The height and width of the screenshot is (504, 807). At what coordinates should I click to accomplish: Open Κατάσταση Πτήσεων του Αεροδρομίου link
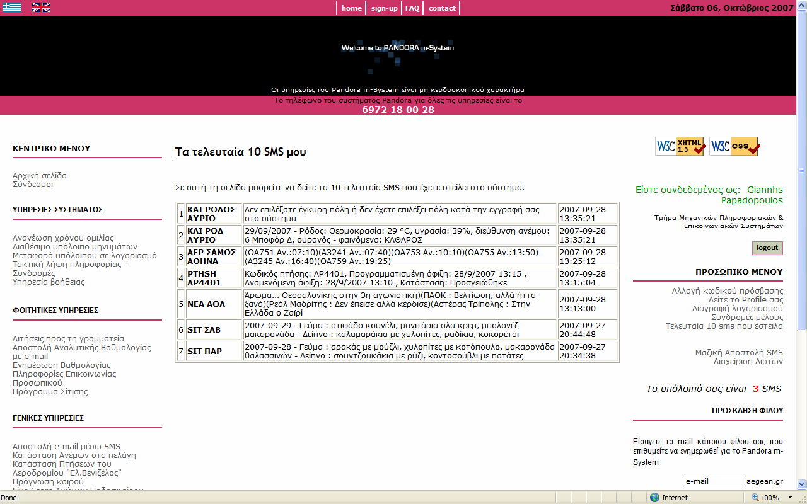click(x=67, y=468)
